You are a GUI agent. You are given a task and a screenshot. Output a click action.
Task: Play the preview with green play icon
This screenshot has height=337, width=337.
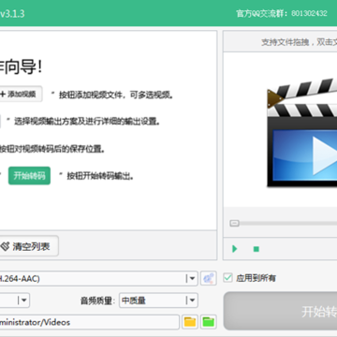click(235, 249)
